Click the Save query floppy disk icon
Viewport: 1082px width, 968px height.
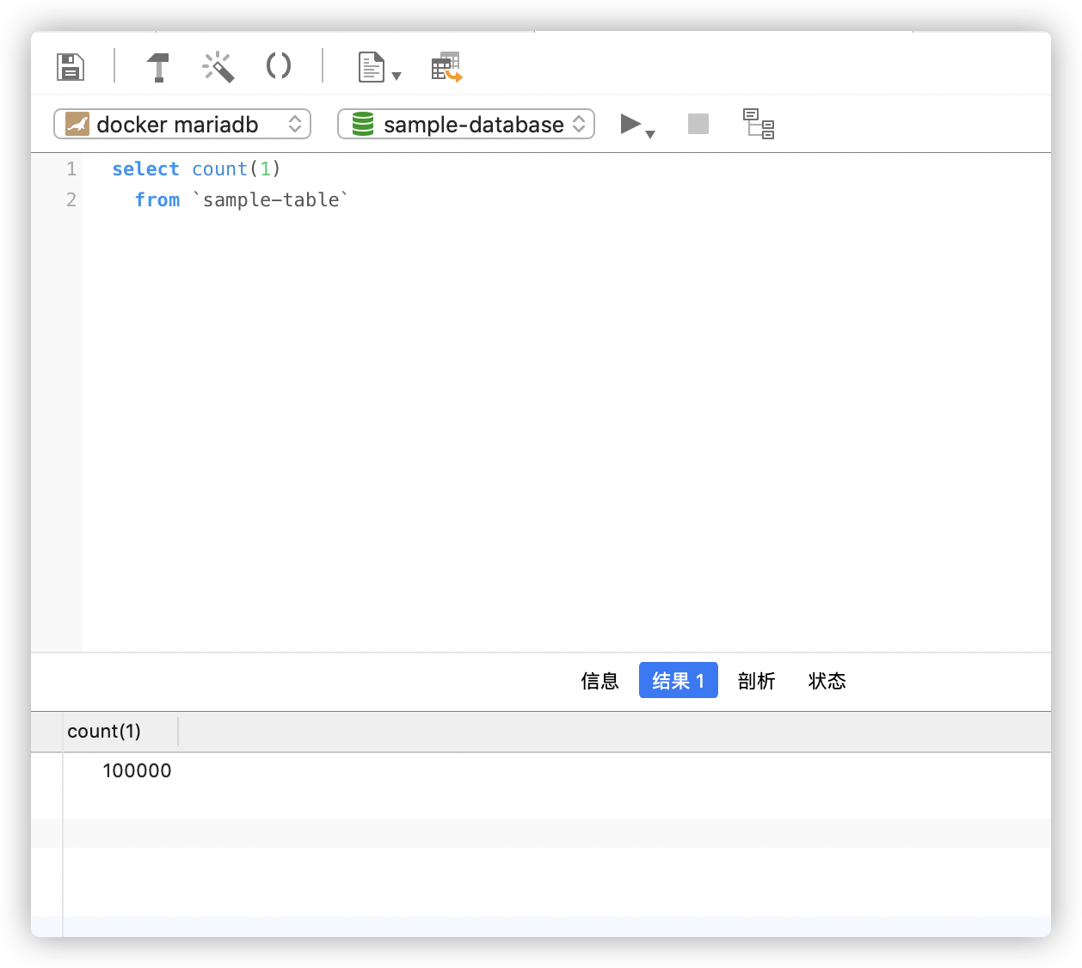click(71, 66)
